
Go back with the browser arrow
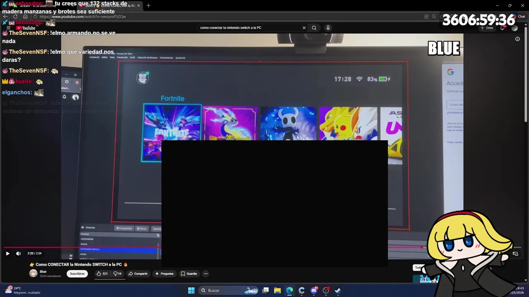pos(5,16)
